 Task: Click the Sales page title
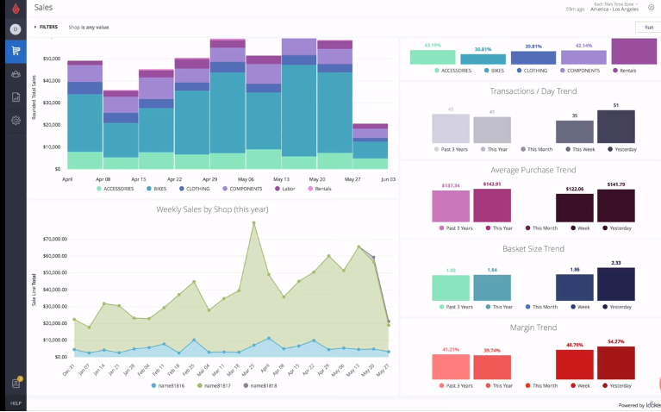click(x=44, y=8)
